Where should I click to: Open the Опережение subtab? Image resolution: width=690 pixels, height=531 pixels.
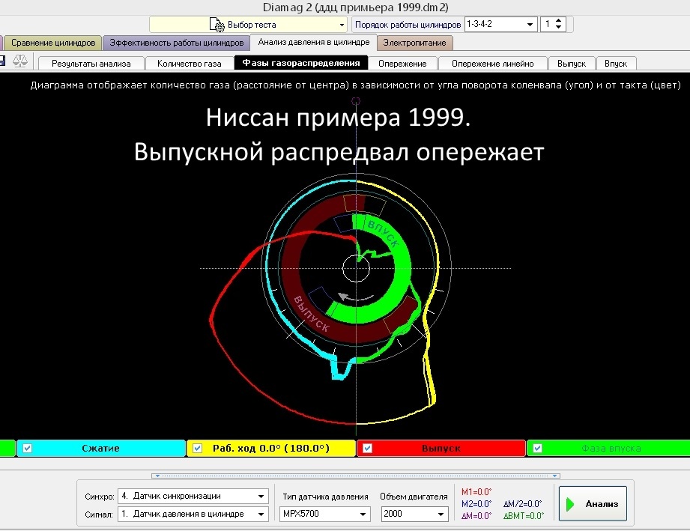(x=402, y=64)
